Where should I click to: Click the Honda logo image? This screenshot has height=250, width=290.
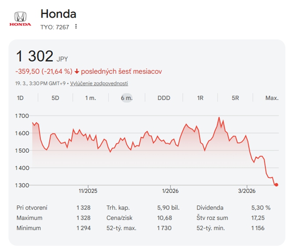click(20, 19)
